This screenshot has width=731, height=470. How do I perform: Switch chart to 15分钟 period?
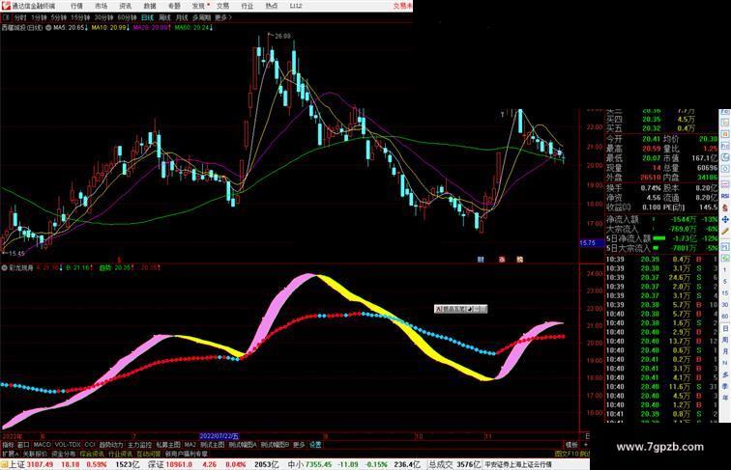coord(80,17)
